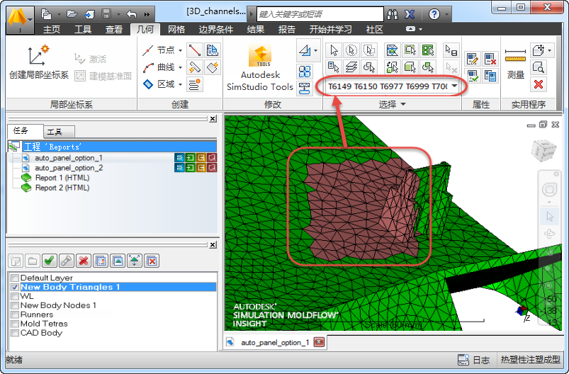Image resolution: width=569 pixels, height=374 pixels.
Task: Uncheck New Body Triangles 1 layer
Action: click(x=14, y=287)
